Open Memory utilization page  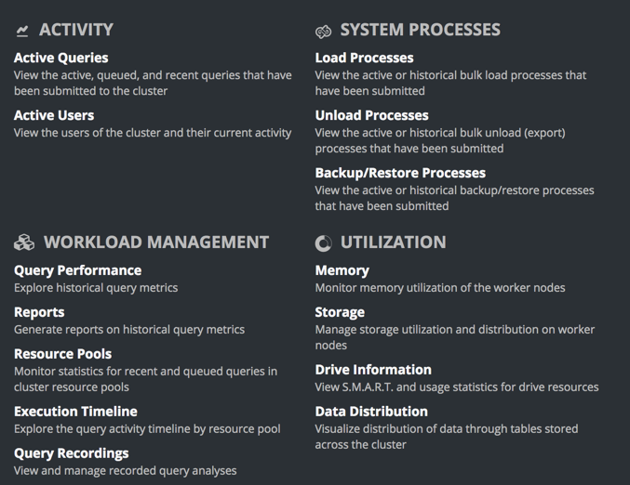click(342, 270)
